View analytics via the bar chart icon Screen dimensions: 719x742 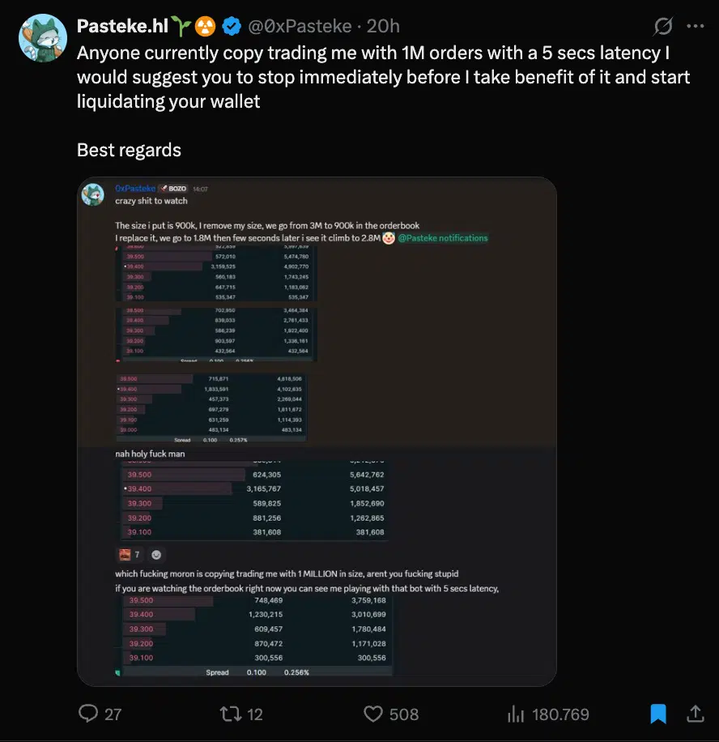coord(516,714)
